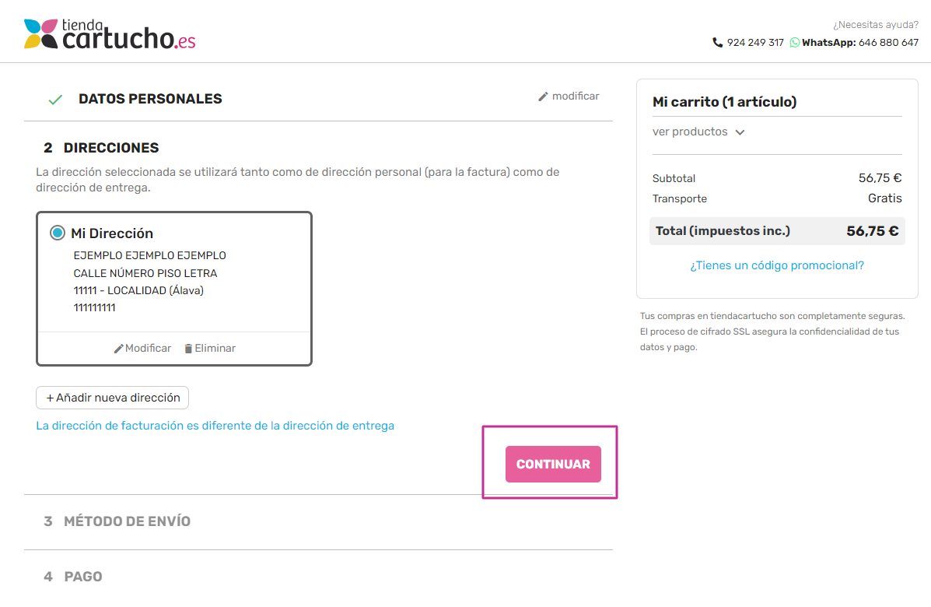Open the ¿Tienes un código promocional? link
This screenshot has height=607, width=931.
777,265
